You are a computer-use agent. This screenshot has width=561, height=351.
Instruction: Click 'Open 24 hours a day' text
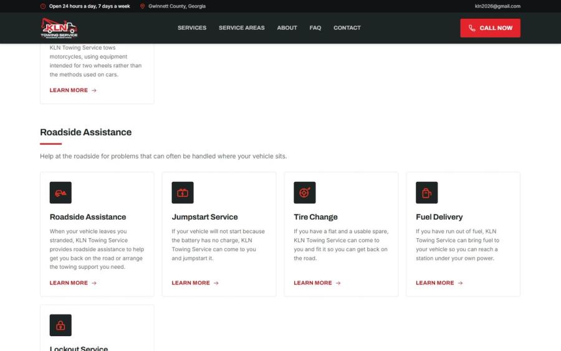89,6
